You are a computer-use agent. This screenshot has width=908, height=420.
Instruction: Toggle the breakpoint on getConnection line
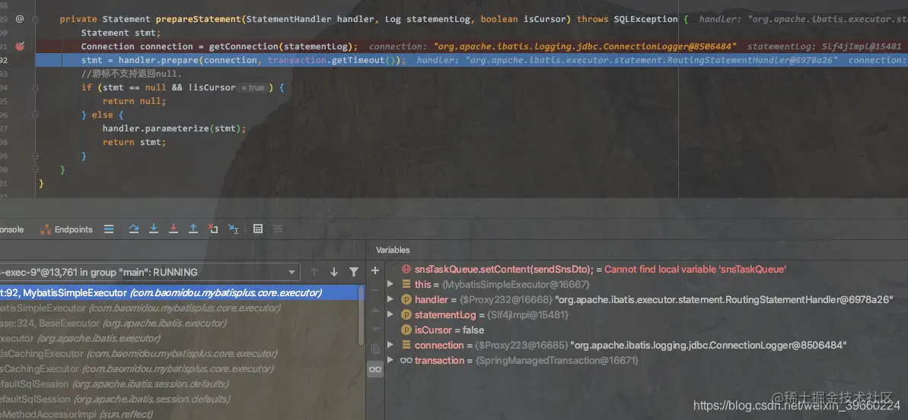(x=21, y=46)
